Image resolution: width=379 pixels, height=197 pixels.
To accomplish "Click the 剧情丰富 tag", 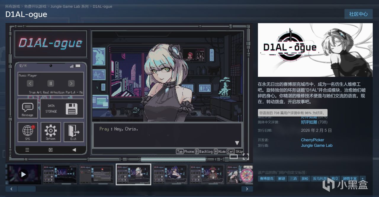I will (x=349, y=179).
